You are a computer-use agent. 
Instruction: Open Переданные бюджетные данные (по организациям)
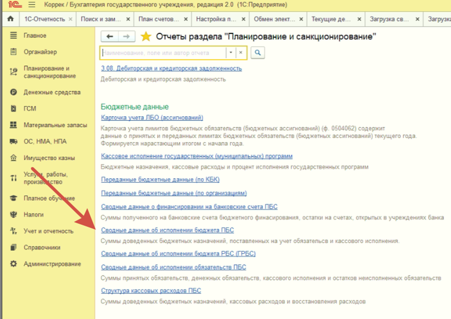pyautogui.click(x=174, y=193)
